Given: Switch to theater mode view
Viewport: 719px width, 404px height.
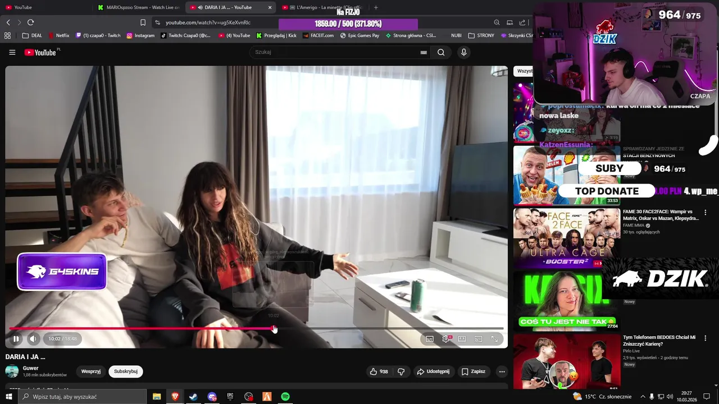Looking at the screenshot, I should [x=462, y=339].
